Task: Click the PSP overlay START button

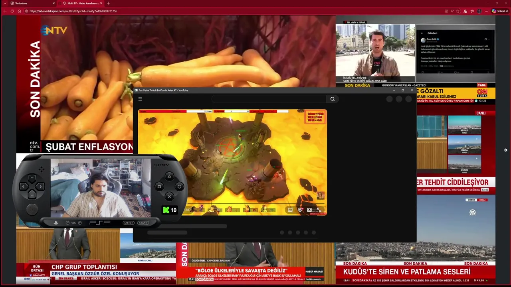Action: tap(143, 223)
